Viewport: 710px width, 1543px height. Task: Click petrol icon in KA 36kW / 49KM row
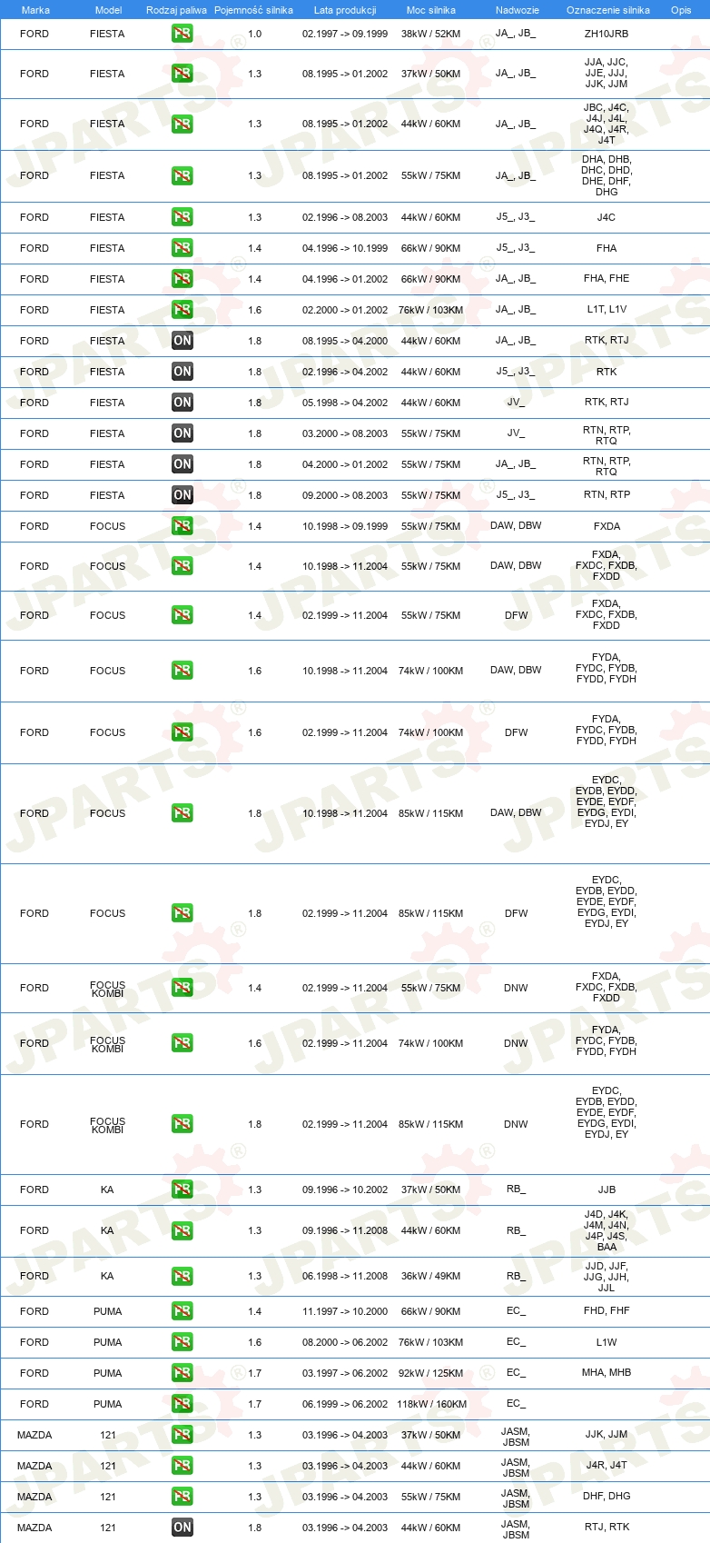point(182,1276)
